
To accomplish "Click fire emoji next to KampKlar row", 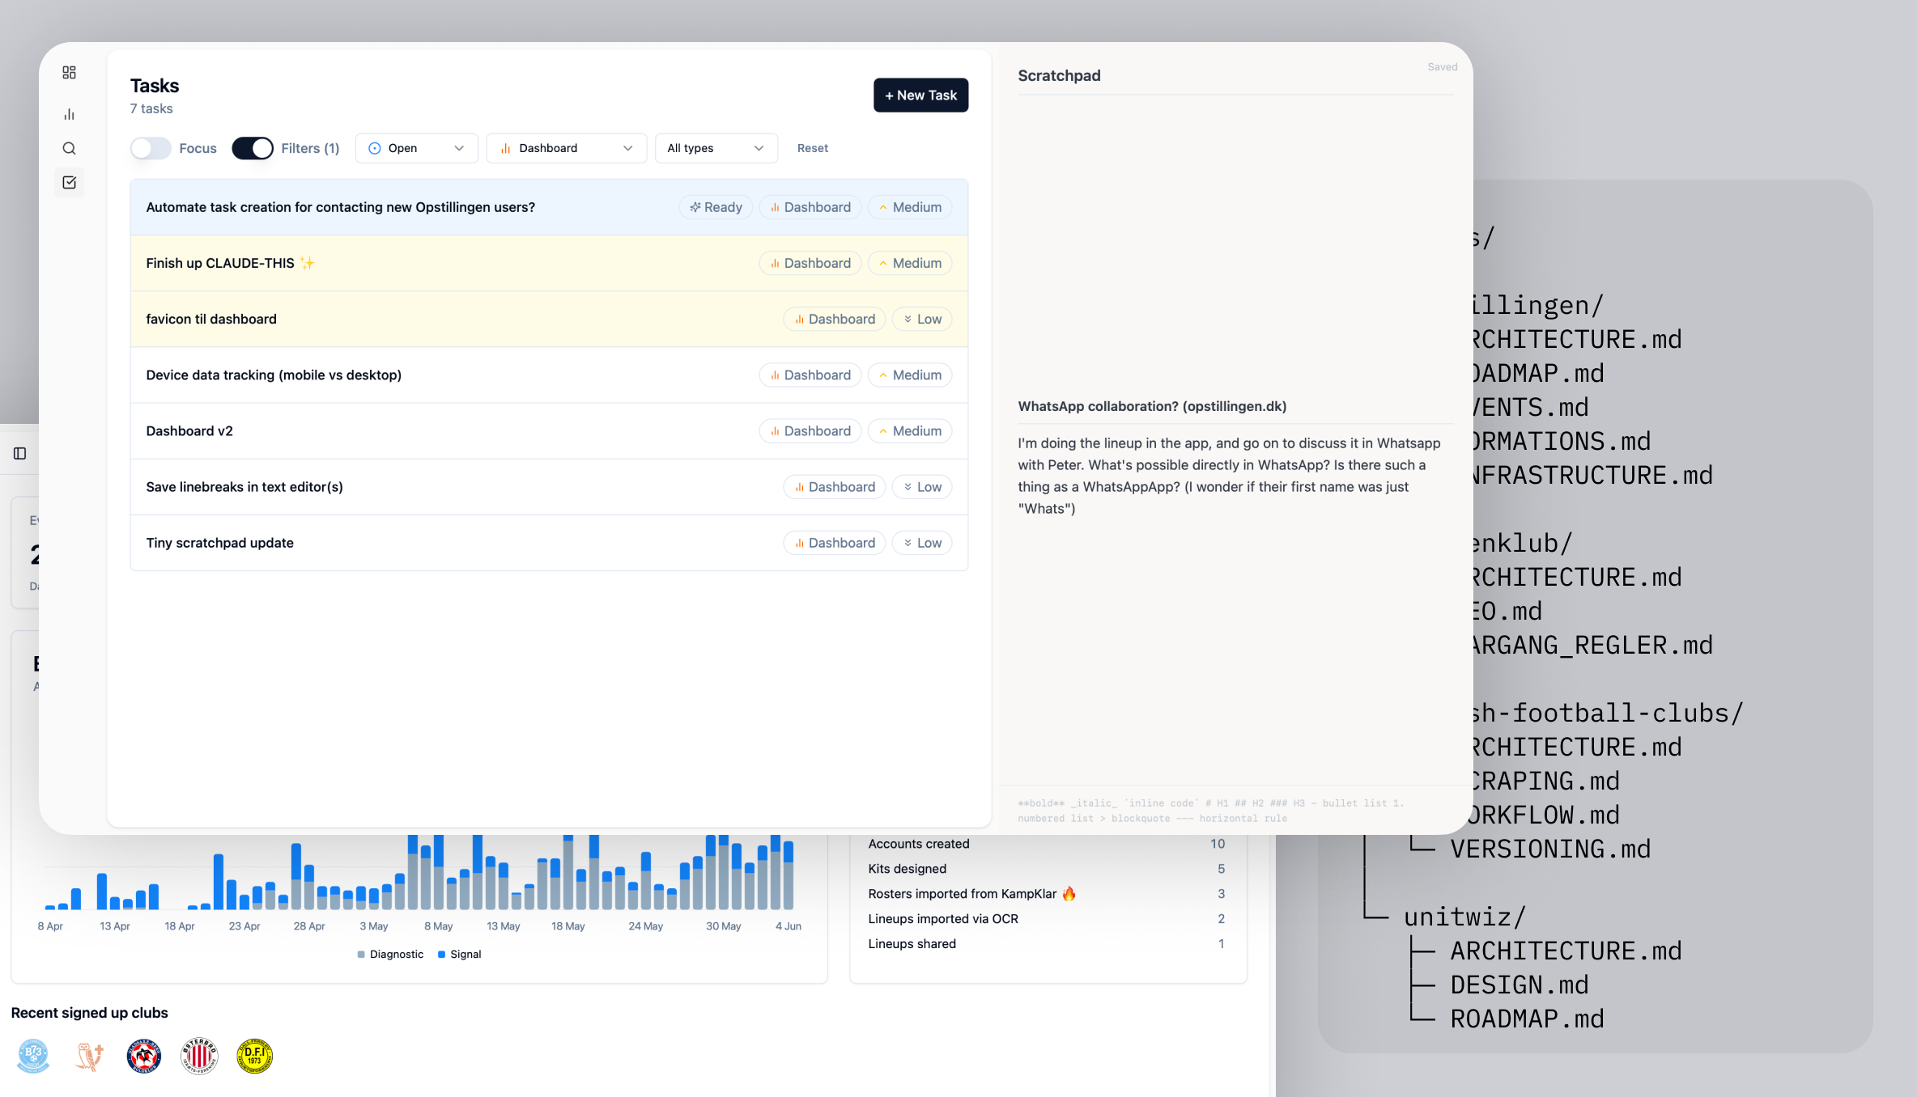I will 1069,893.
